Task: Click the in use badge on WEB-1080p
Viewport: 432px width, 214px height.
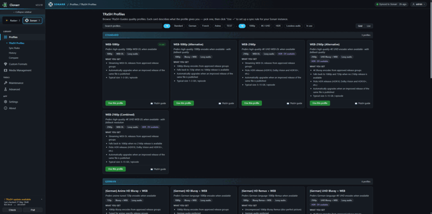Action: pos(162,44)
